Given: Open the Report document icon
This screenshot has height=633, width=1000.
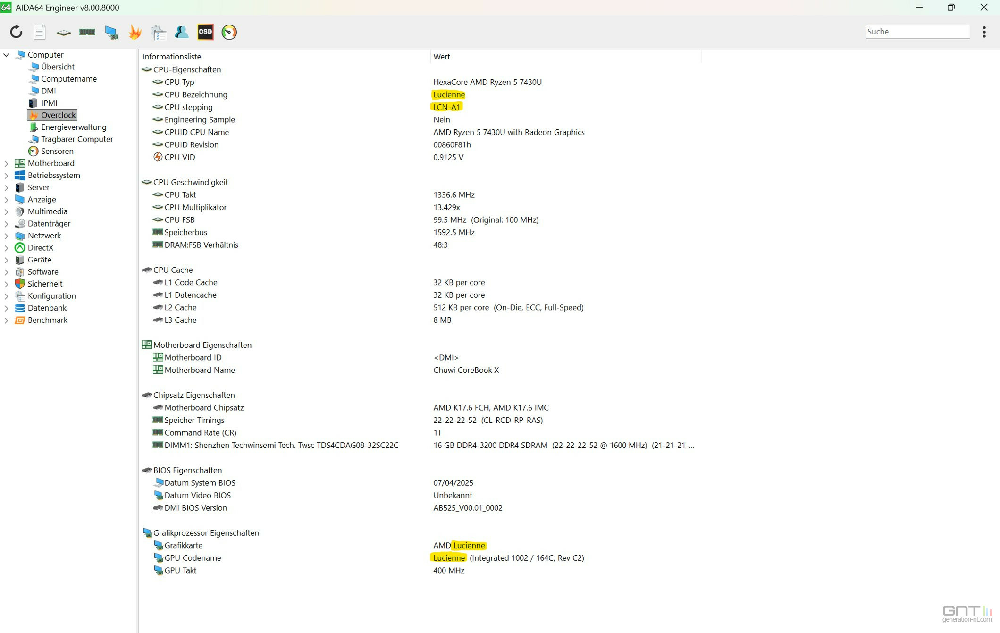Looking at the screenshot, I should [x=40, y=32].
